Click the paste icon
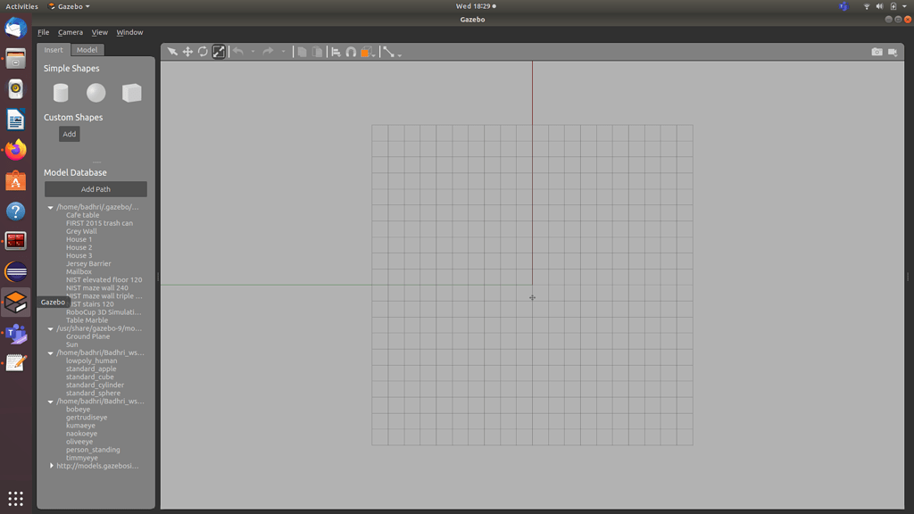The height and width of the screenshot is (514, 914). click(x=317, y=52)
